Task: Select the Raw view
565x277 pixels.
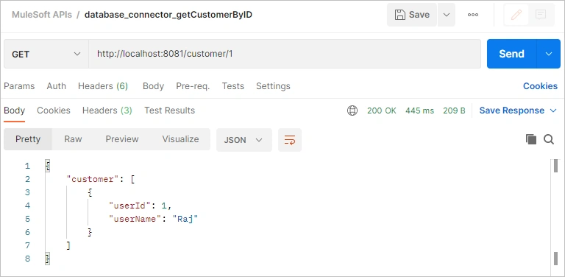Action: 73,139
